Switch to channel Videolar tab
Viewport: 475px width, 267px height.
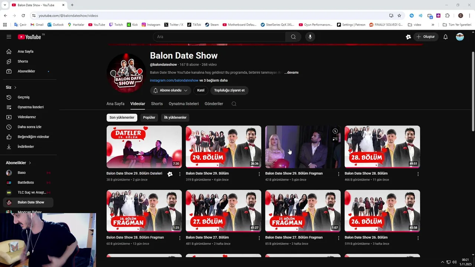pos(138,104)
